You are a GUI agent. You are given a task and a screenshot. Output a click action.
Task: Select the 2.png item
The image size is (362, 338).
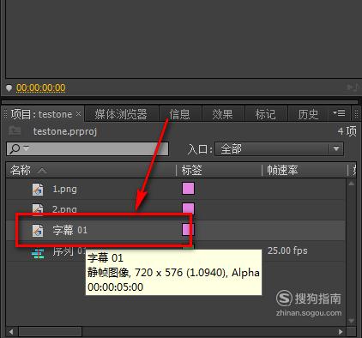tap(64, 209)
